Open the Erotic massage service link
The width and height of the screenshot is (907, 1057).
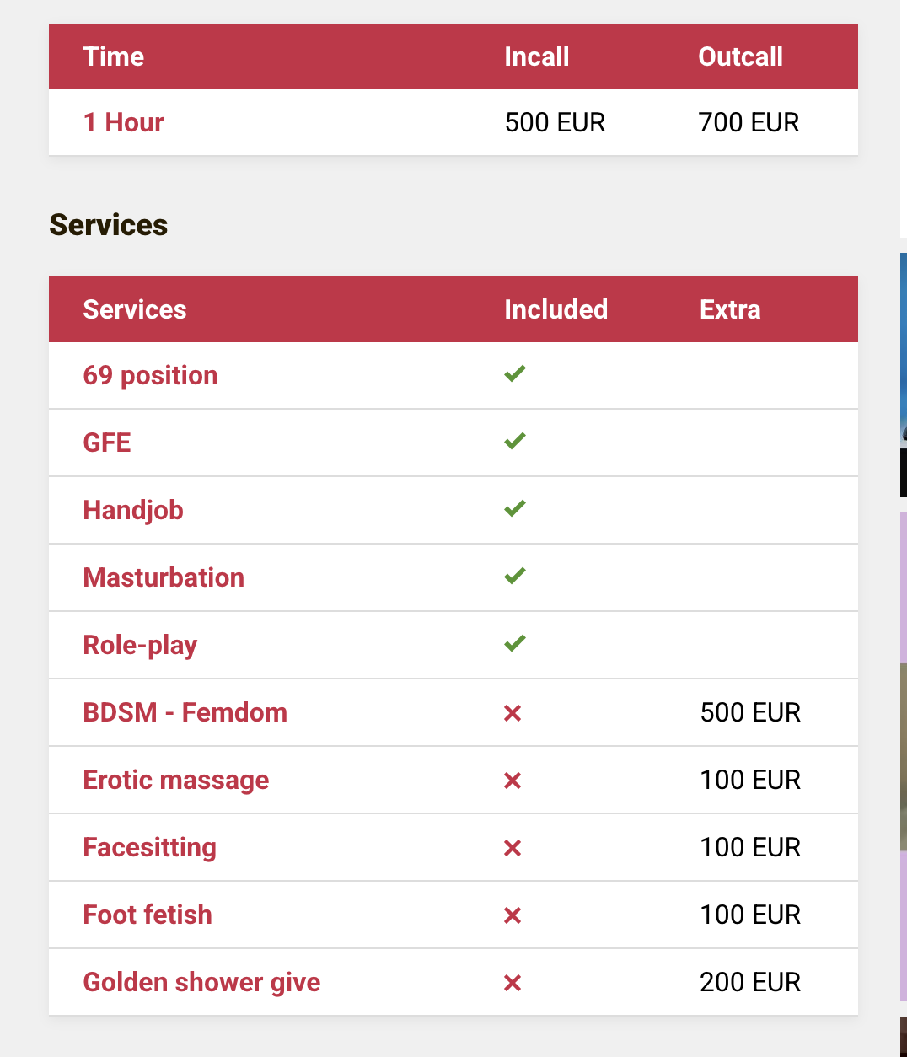point(176,781)
